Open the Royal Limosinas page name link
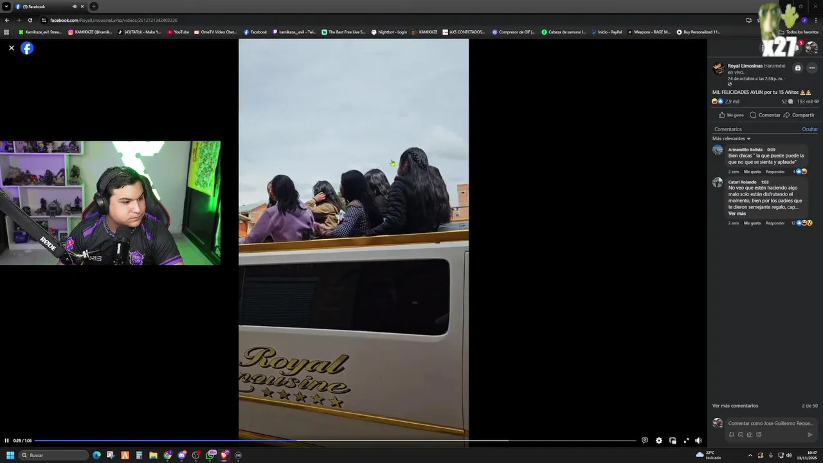Screen dimensions: 823x463 tap(745, 66)
